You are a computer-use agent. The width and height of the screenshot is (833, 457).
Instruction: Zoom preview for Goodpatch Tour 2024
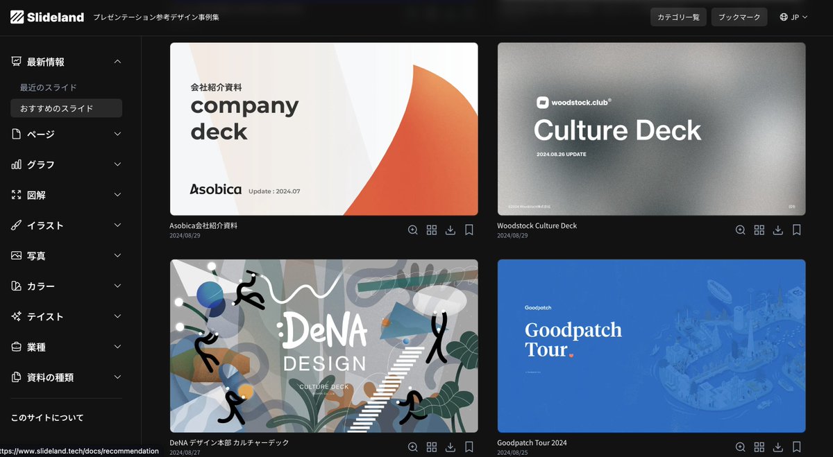coord(741,447)
